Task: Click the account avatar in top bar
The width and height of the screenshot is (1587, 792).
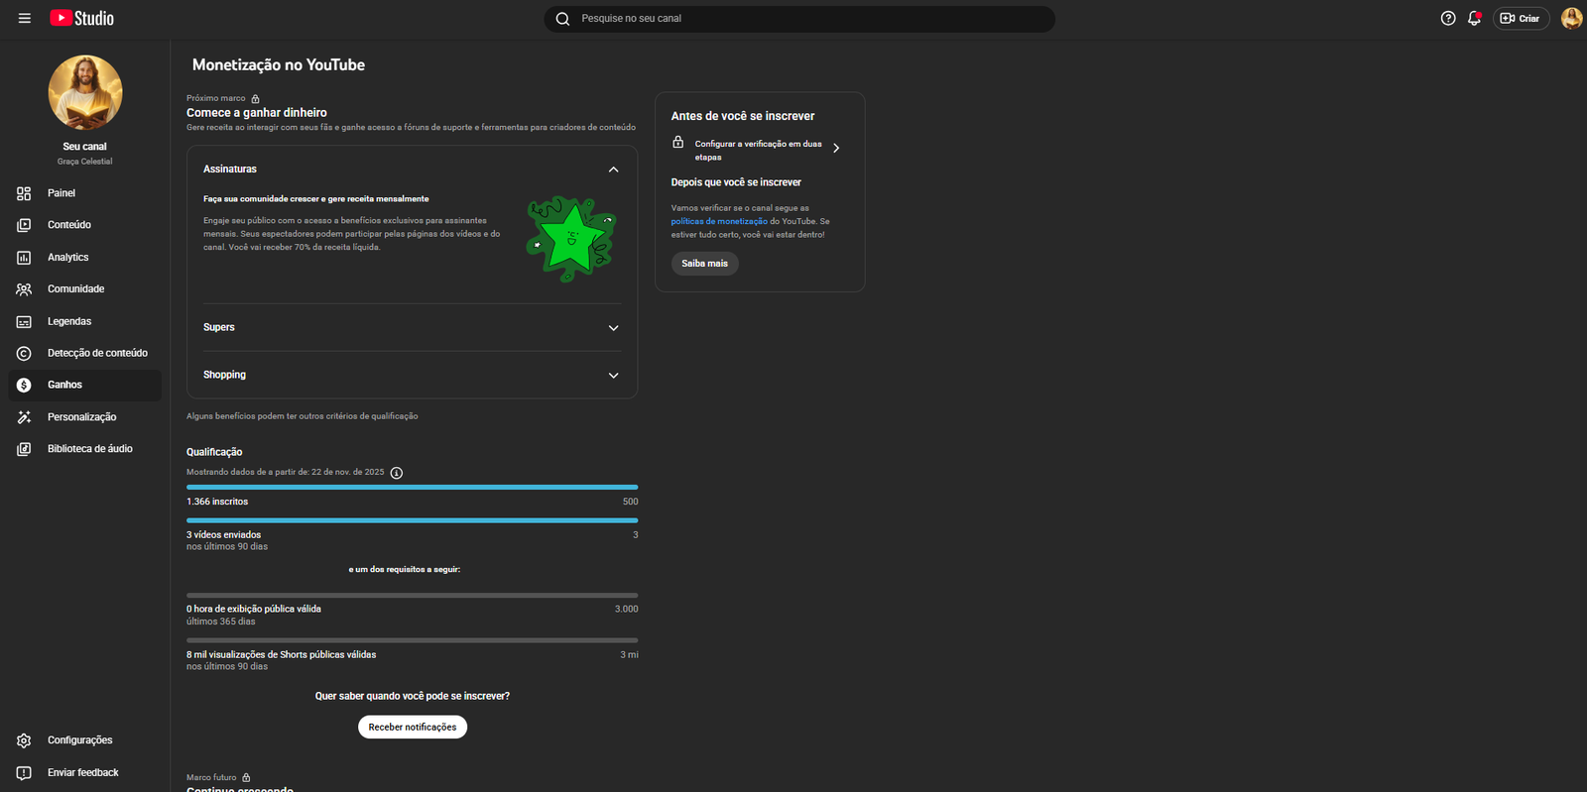Action: click(x=1571, y=19)
